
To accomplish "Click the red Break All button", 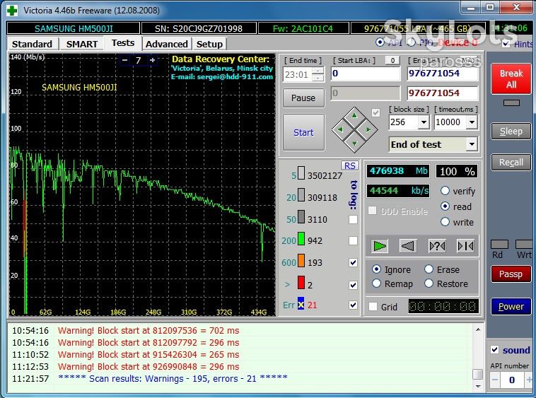I will 511,79.
